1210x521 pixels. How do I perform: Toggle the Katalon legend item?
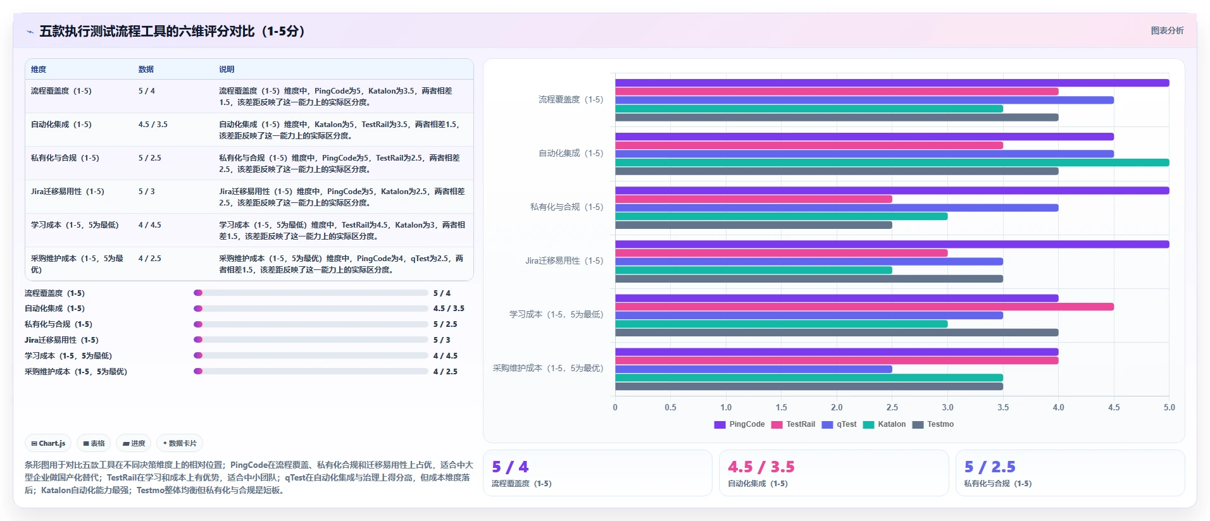[x=884, y=424]
